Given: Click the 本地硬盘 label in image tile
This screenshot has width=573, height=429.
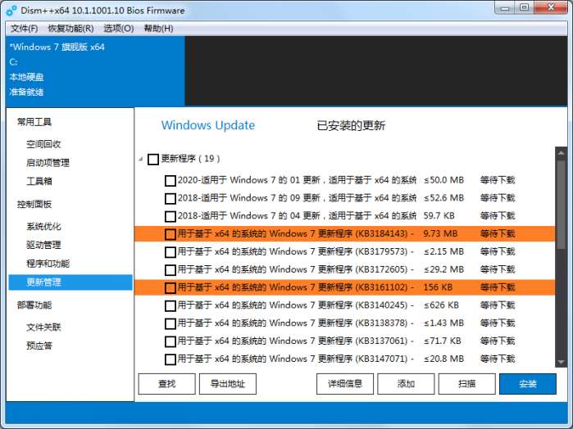Looking at the screenshot, I should coord(26,77).
